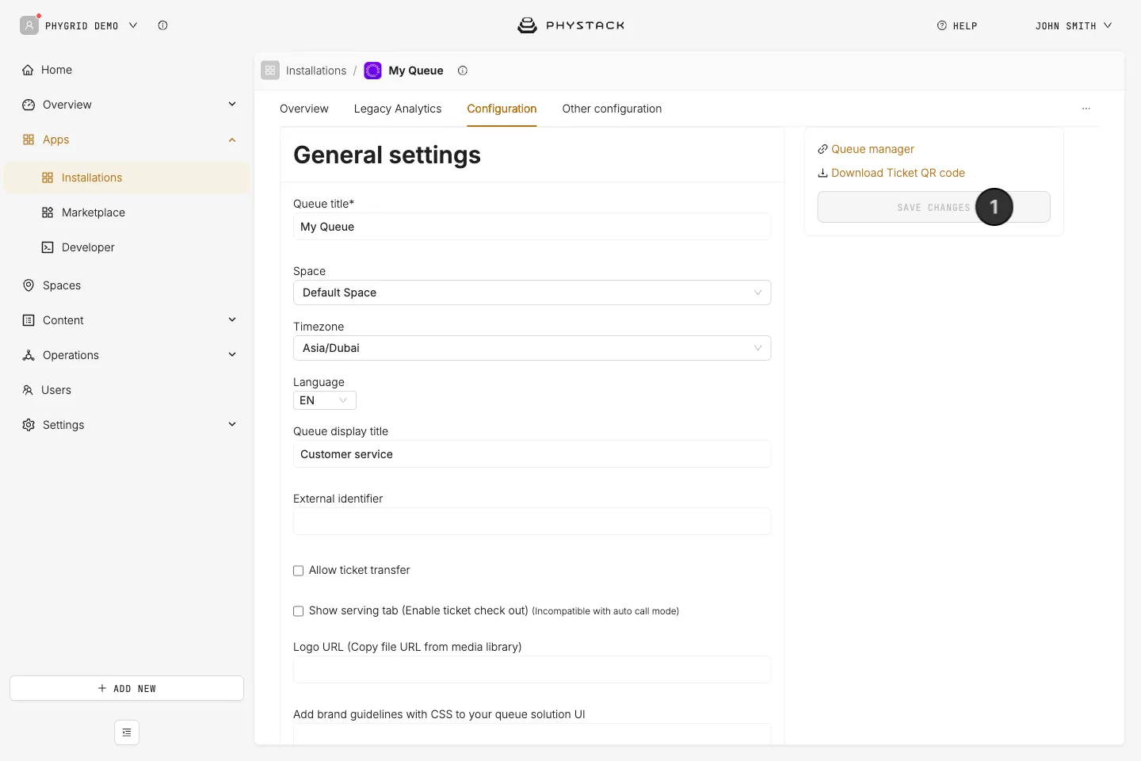This screenshot has height=761, width=1141.
Task: Click the Marketplace icon in sidebar
Action: point(48,212)
